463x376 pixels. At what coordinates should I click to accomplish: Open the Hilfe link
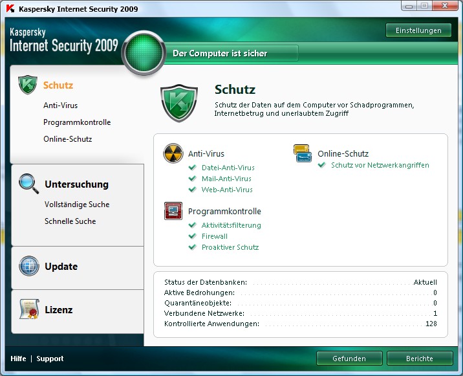tap(18, 359)
